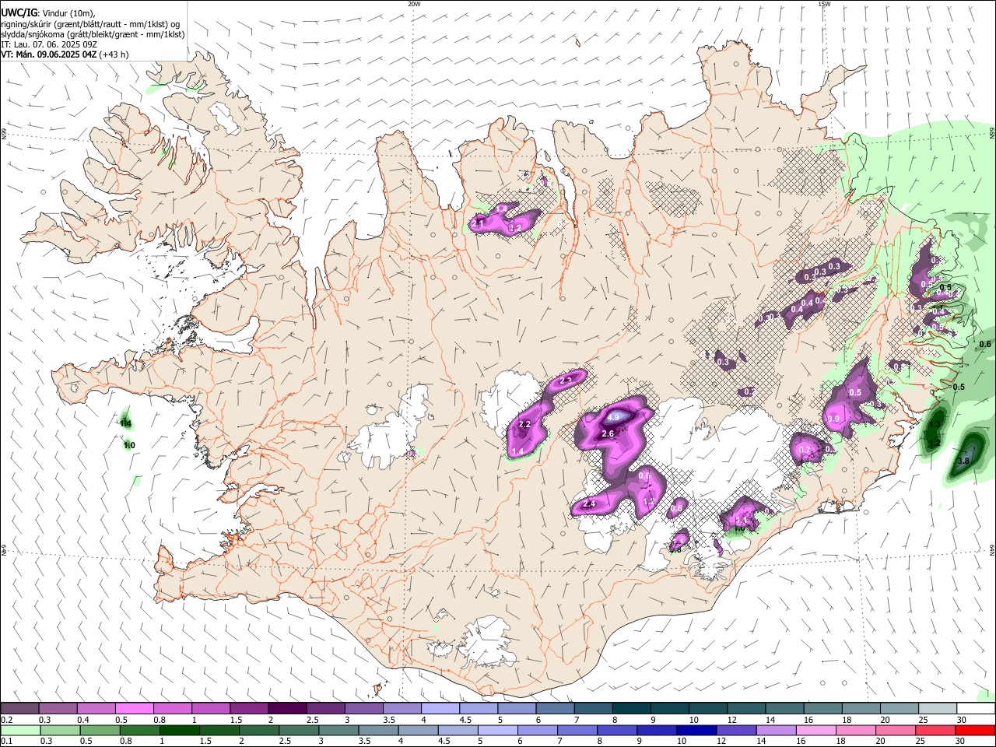996x747 pixels.
Task: Click the light lavender swatch at 4 on snow scale
Action: click(440, 708)
